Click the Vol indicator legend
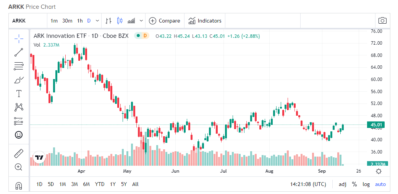398x194 pixels. 47,45
